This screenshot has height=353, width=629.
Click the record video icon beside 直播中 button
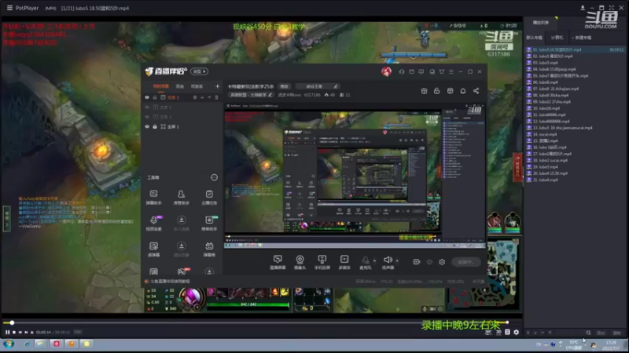coord(417,262)
